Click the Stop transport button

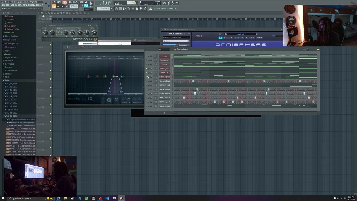pyautogui.click(x=62, y=6)
